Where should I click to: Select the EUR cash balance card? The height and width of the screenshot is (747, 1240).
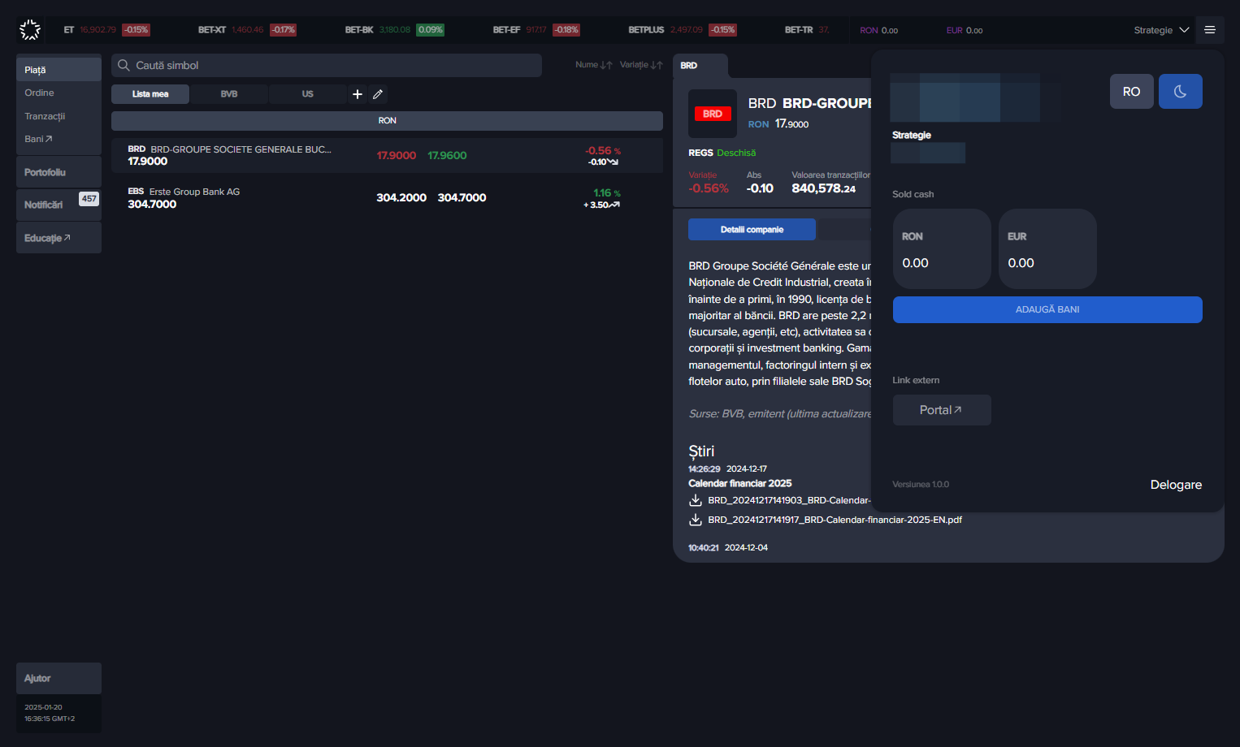click(x=1047, y=248)
